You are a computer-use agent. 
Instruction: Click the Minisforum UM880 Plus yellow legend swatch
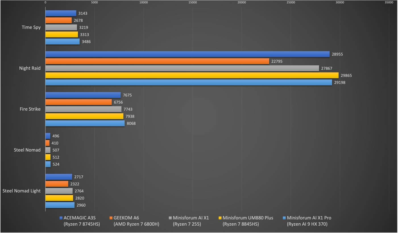pyautogui.click(x=220, y=218)
